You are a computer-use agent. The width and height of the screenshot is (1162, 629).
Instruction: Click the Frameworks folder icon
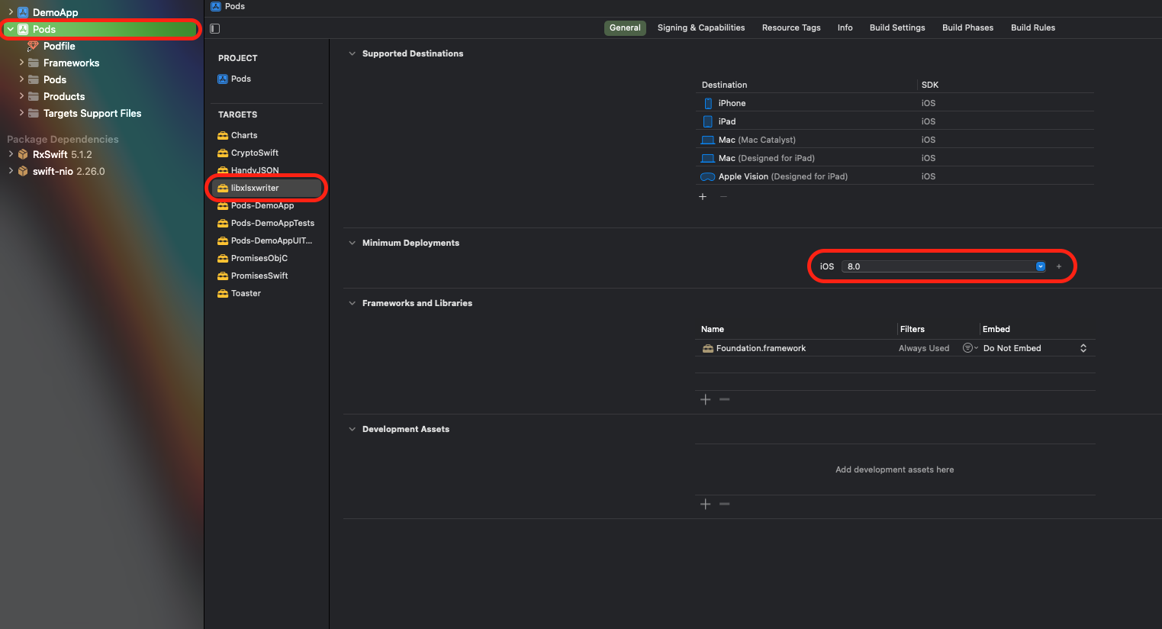pyautogui.click(x=34, y=63)
